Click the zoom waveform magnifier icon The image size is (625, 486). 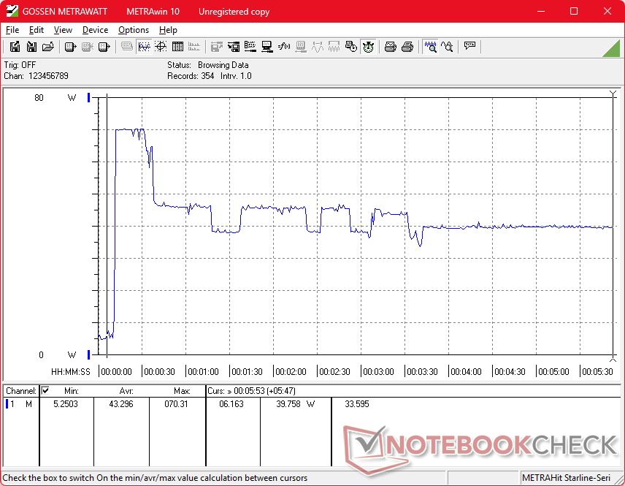coord(430,47)
